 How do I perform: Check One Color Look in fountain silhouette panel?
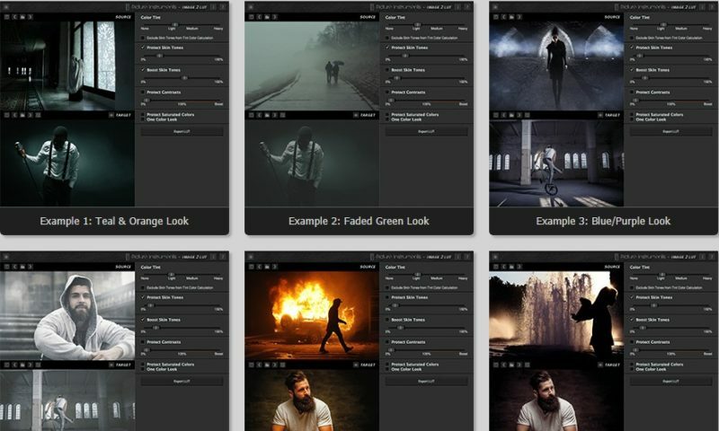click(x=632, y=369)
